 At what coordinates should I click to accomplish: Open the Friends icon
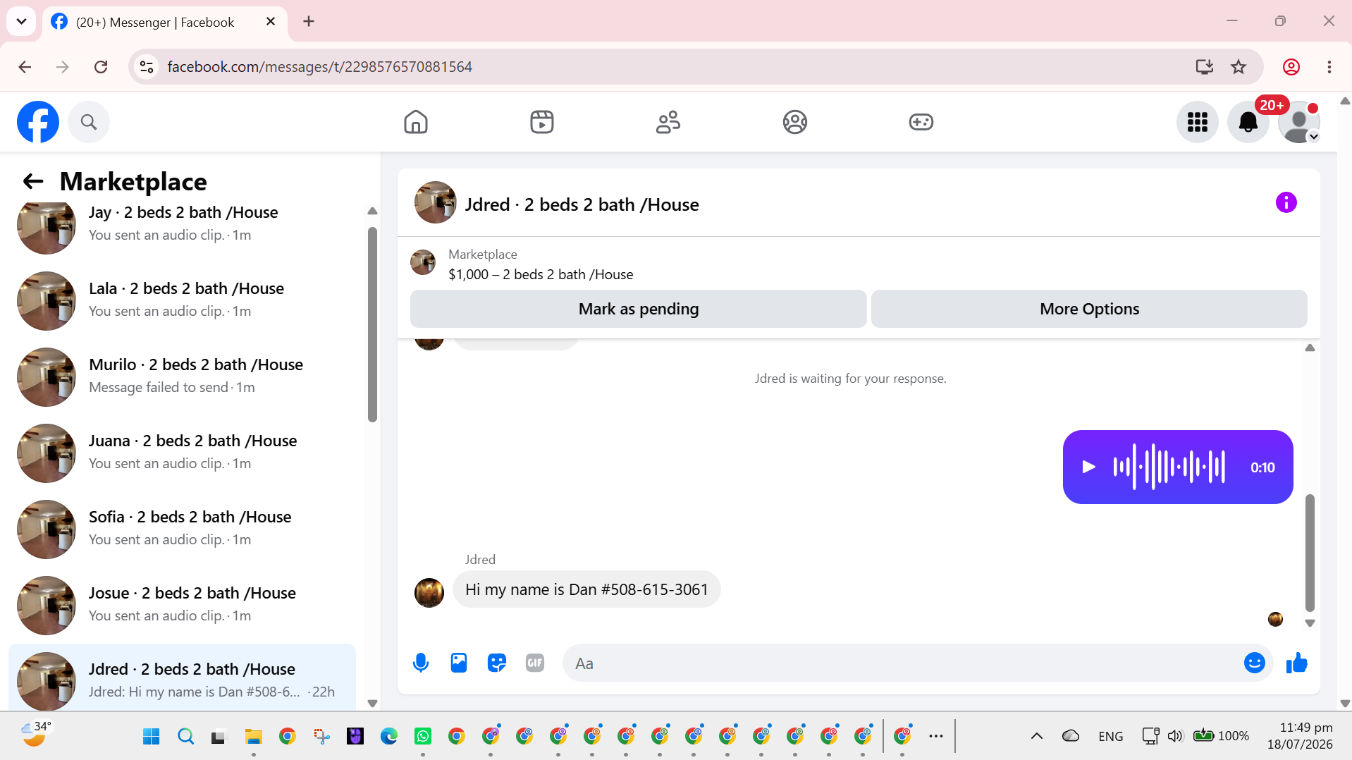tap(668, 122)
